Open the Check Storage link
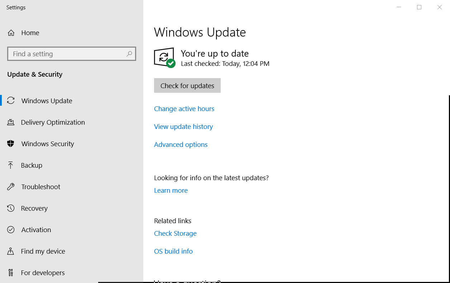 (175, 233)
